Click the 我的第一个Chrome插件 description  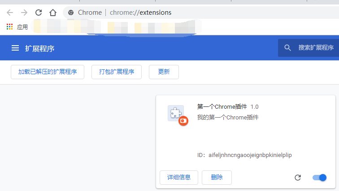(x=228, y=117)
